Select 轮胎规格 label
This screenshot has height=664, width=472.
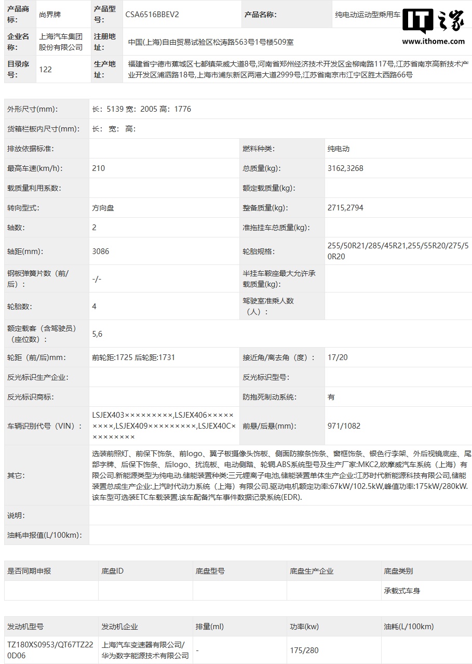(x=259, y=251)
